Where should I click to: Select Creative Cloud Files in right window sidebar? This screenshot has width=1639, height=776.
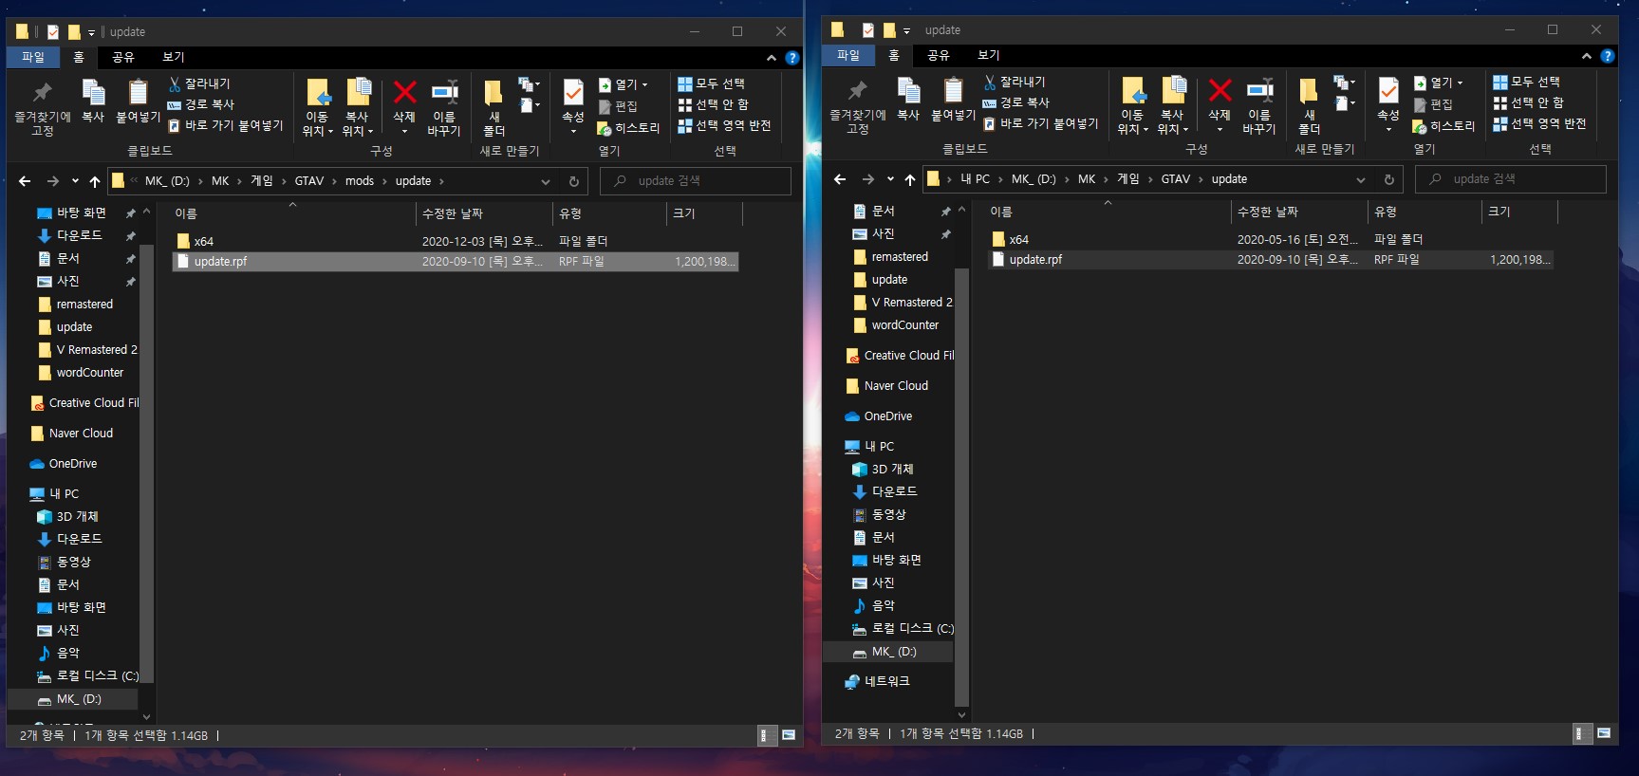coord(899,356)
